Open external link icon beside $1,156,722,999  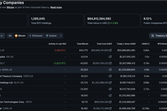coord(110,108)
